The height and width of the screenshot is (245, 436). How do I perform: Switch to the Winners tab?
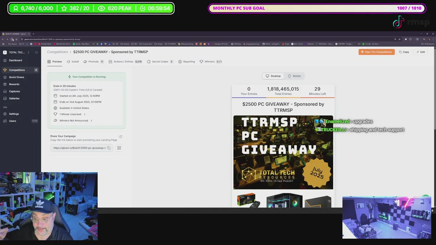coord(211,62)
